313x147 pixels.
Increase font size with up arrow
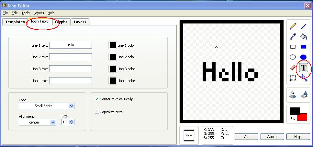[72, 121]
